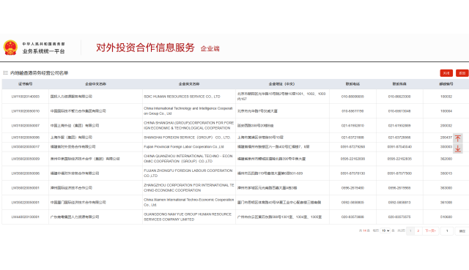
Task: Select the China International Technology and Intelligence Cooperation cell
Action: coord(189,110)
